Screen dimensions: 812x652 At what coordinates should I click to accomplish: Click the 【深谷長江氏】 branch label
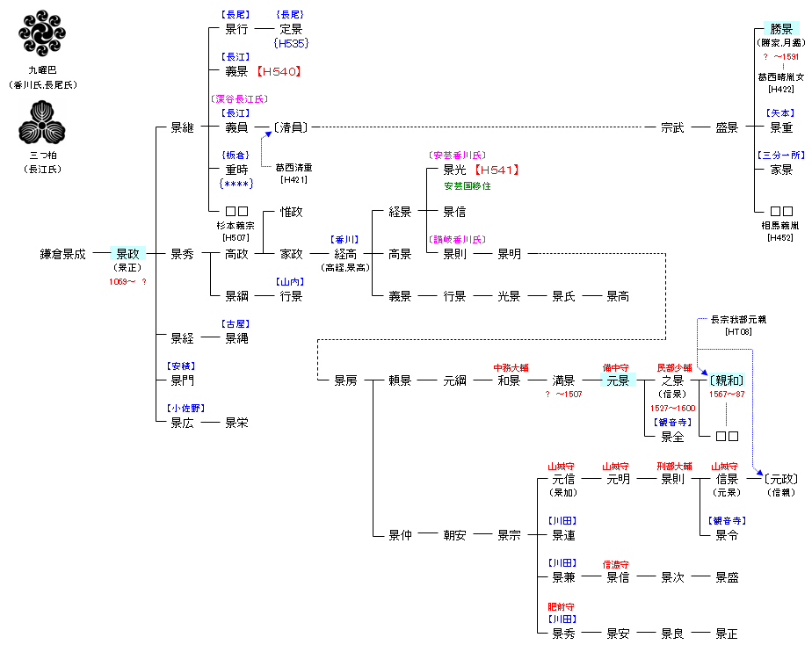(x=238, y=99)
